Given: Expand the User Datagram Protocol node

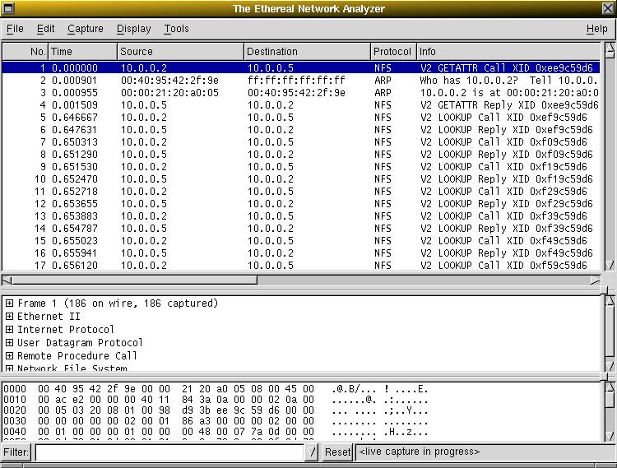Looking at the screenshot, I should coord(9,342).
